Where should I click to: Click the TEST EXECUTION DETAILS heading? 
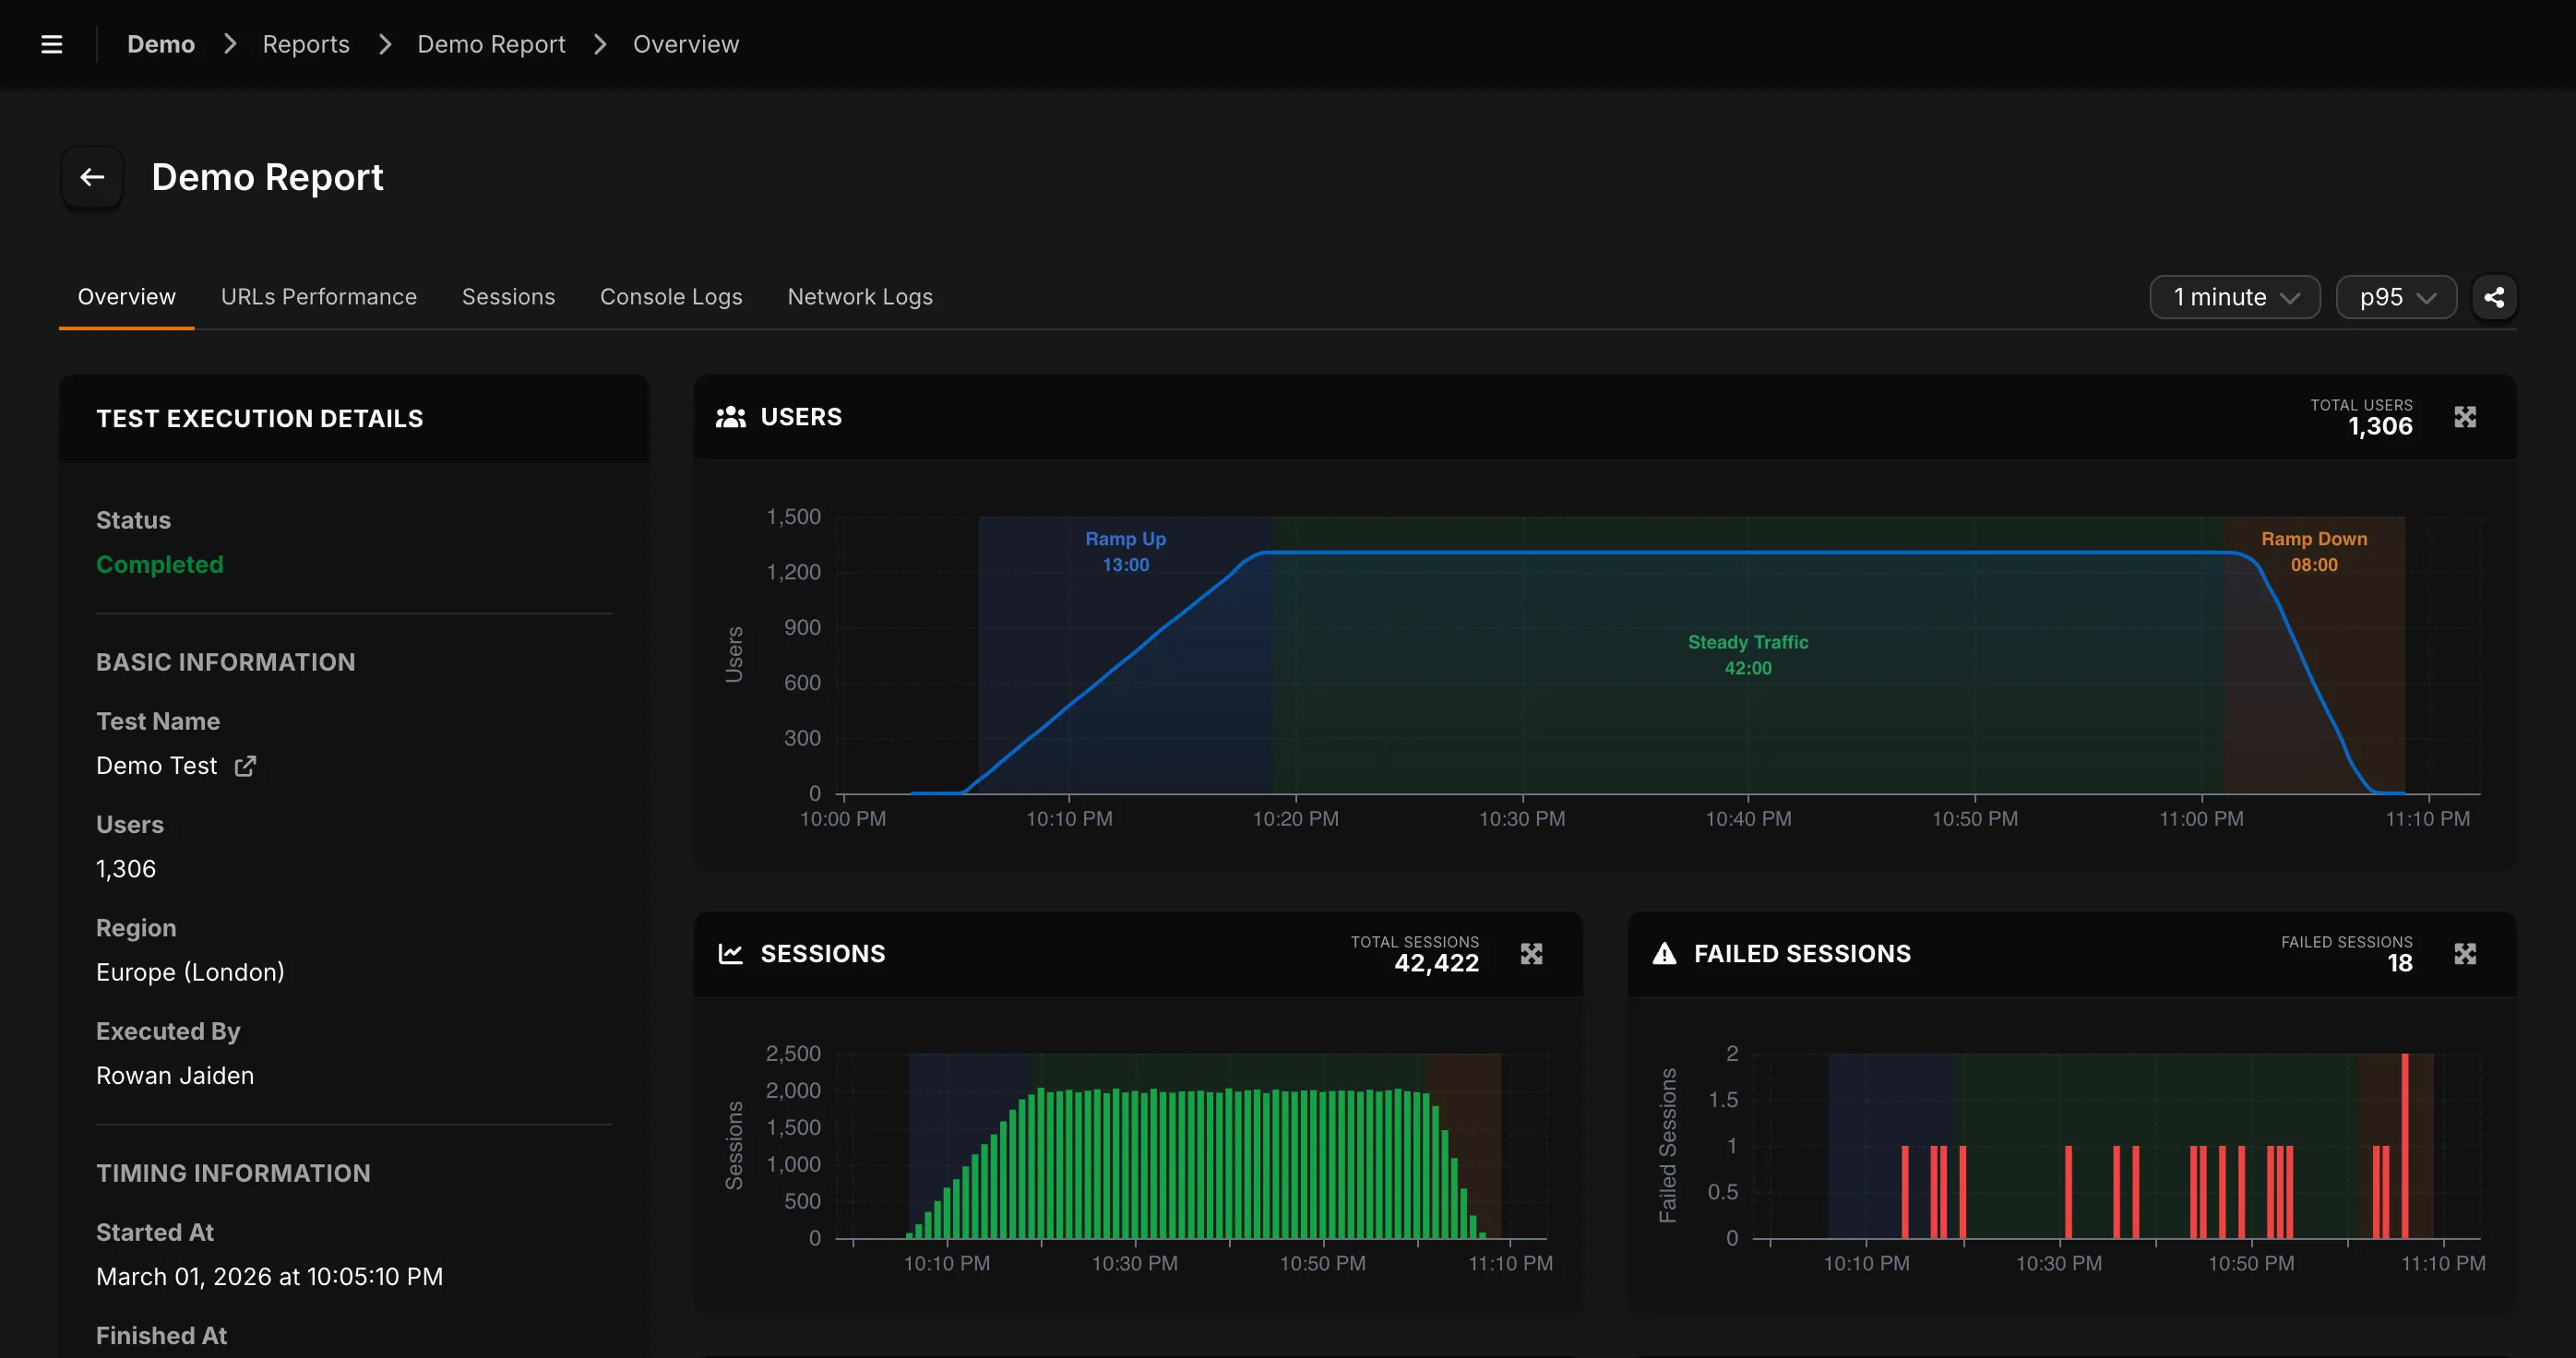[260, 419]
